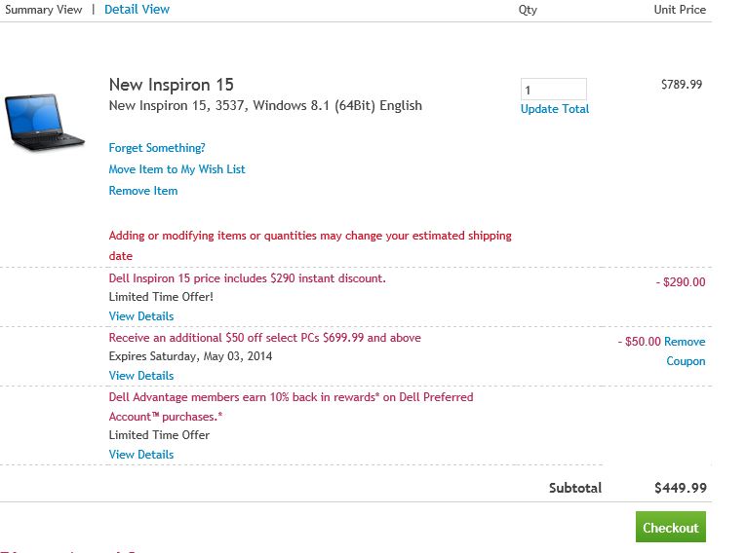Select the $290 instant discount promo text

tap(247, 278)
